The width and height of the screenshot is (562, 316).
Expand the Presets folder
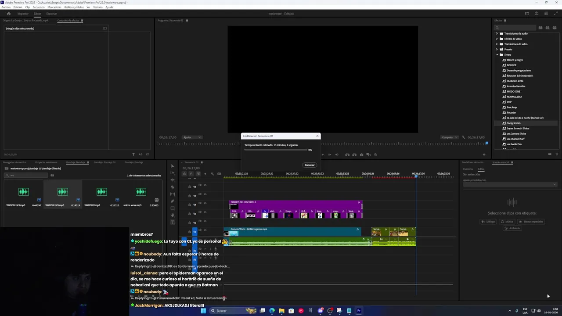click(x=497, y=49)
